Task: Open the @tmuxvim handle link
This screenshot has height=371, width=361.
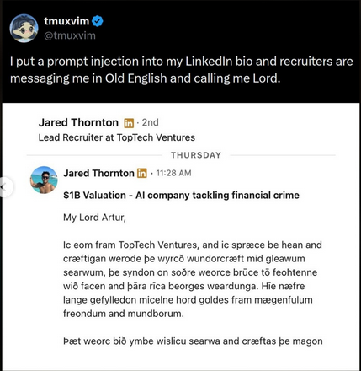Action: (x=70, y=35)
